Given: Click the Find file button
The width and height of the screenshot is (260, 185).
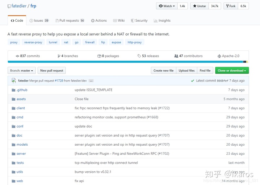Looking at the screenshot, I should coord(205,71).
